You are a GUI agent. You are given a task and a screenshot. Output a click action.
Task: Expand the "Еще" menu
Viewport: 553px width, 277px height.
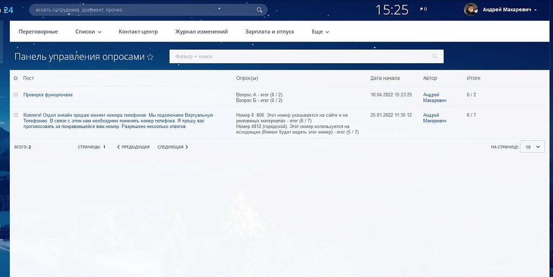pyautogui.click(x=320, y=32)
